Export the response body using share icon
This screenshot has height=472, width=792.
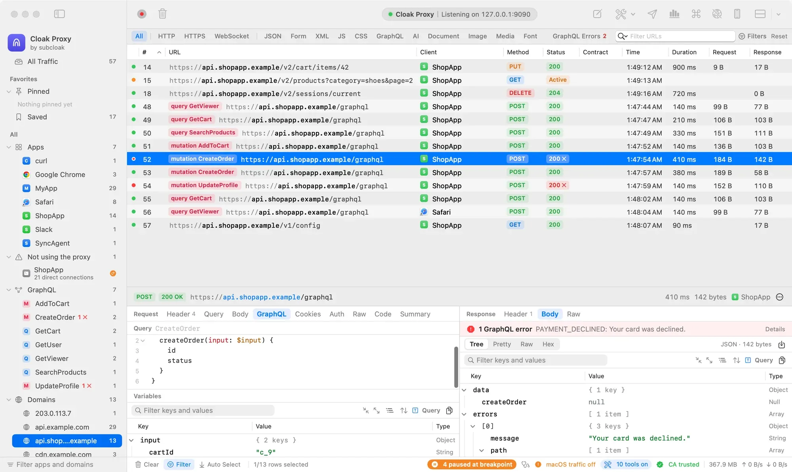[781, 345]
